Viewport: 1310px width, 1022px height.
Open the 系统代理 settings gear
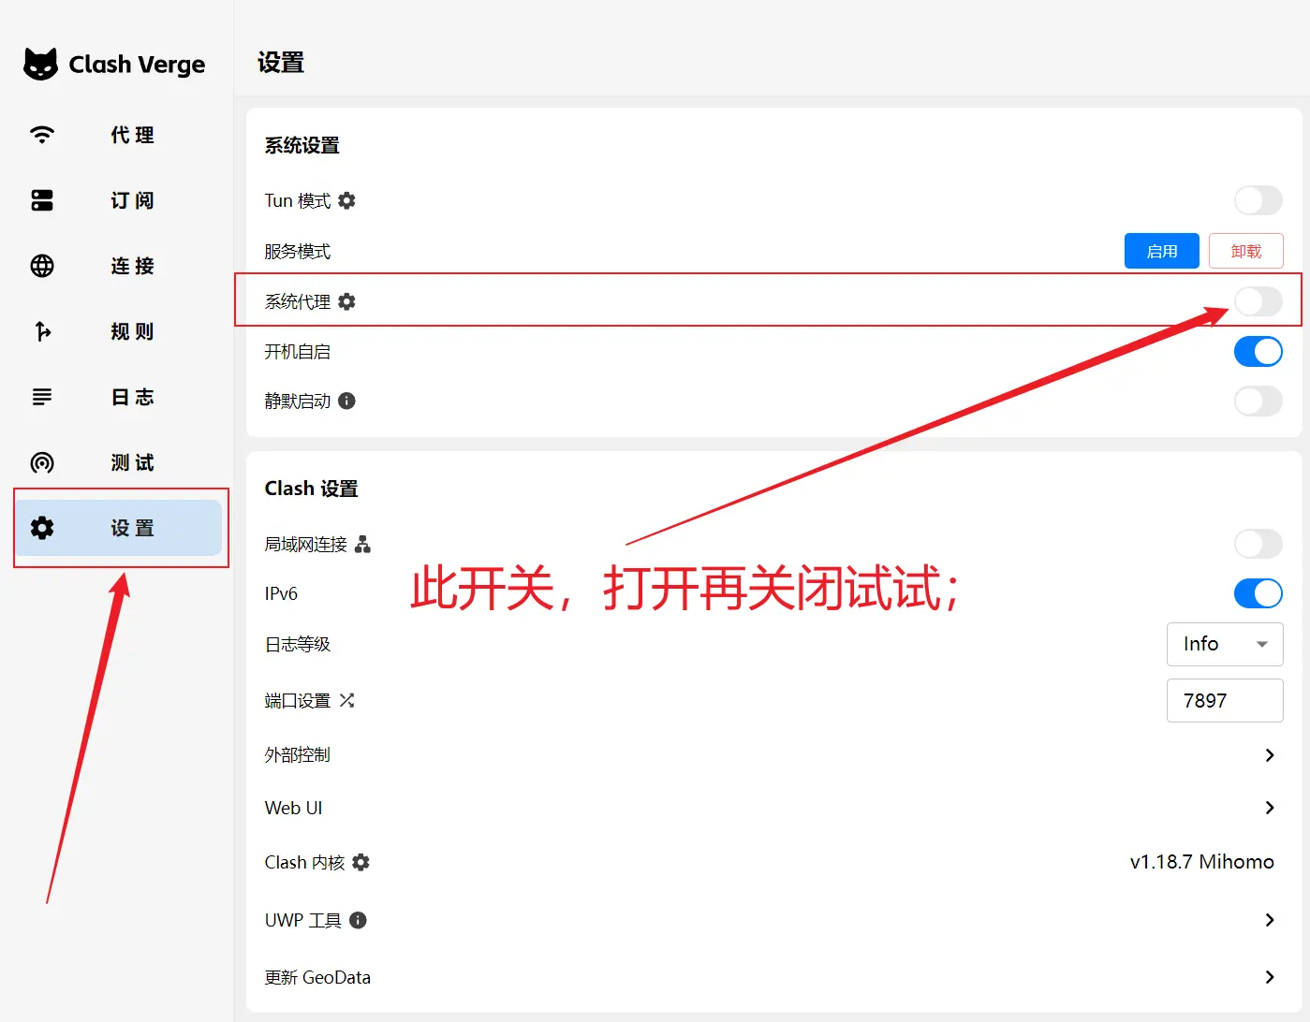pos(346,301)
